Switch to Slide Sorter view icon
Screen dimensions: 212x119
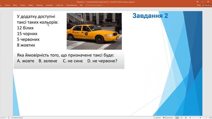(x=182, y=118)
